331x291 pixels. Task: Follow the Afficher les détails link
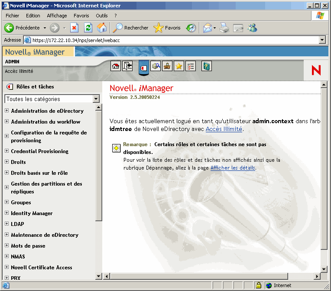(233, 168)
